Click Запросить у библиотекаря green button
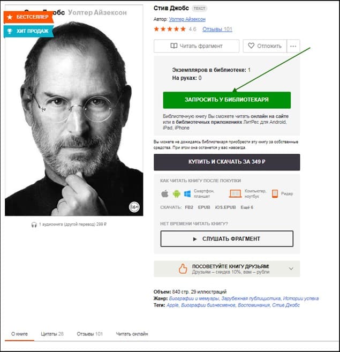 coord(226,100)
